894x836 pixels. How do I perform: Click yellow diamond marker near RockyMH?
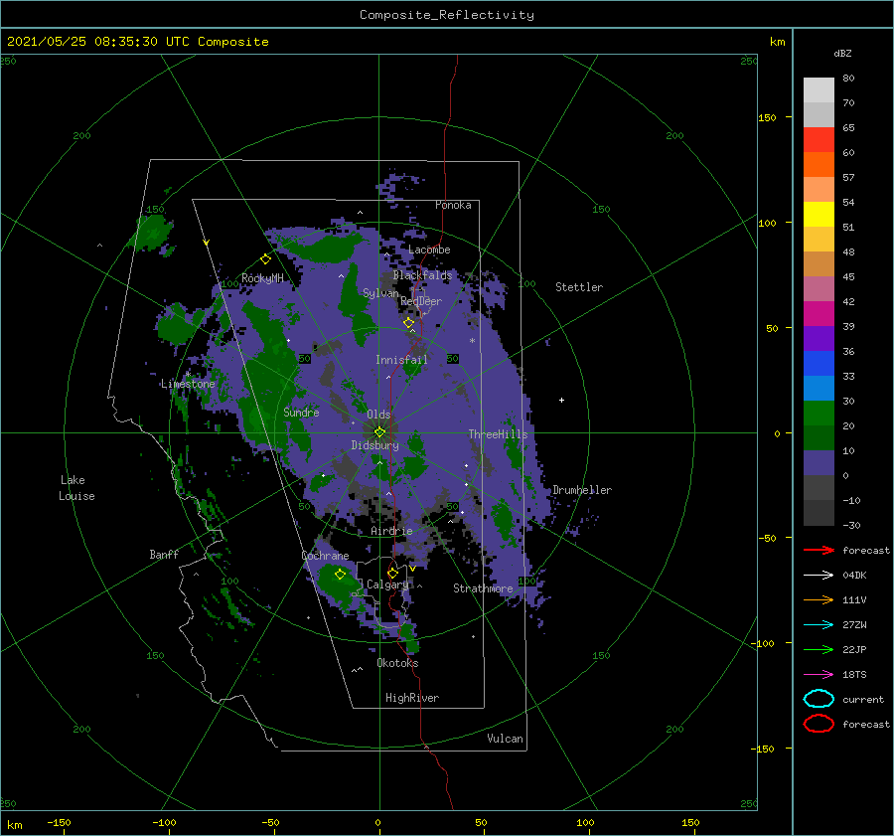(265, 259)
